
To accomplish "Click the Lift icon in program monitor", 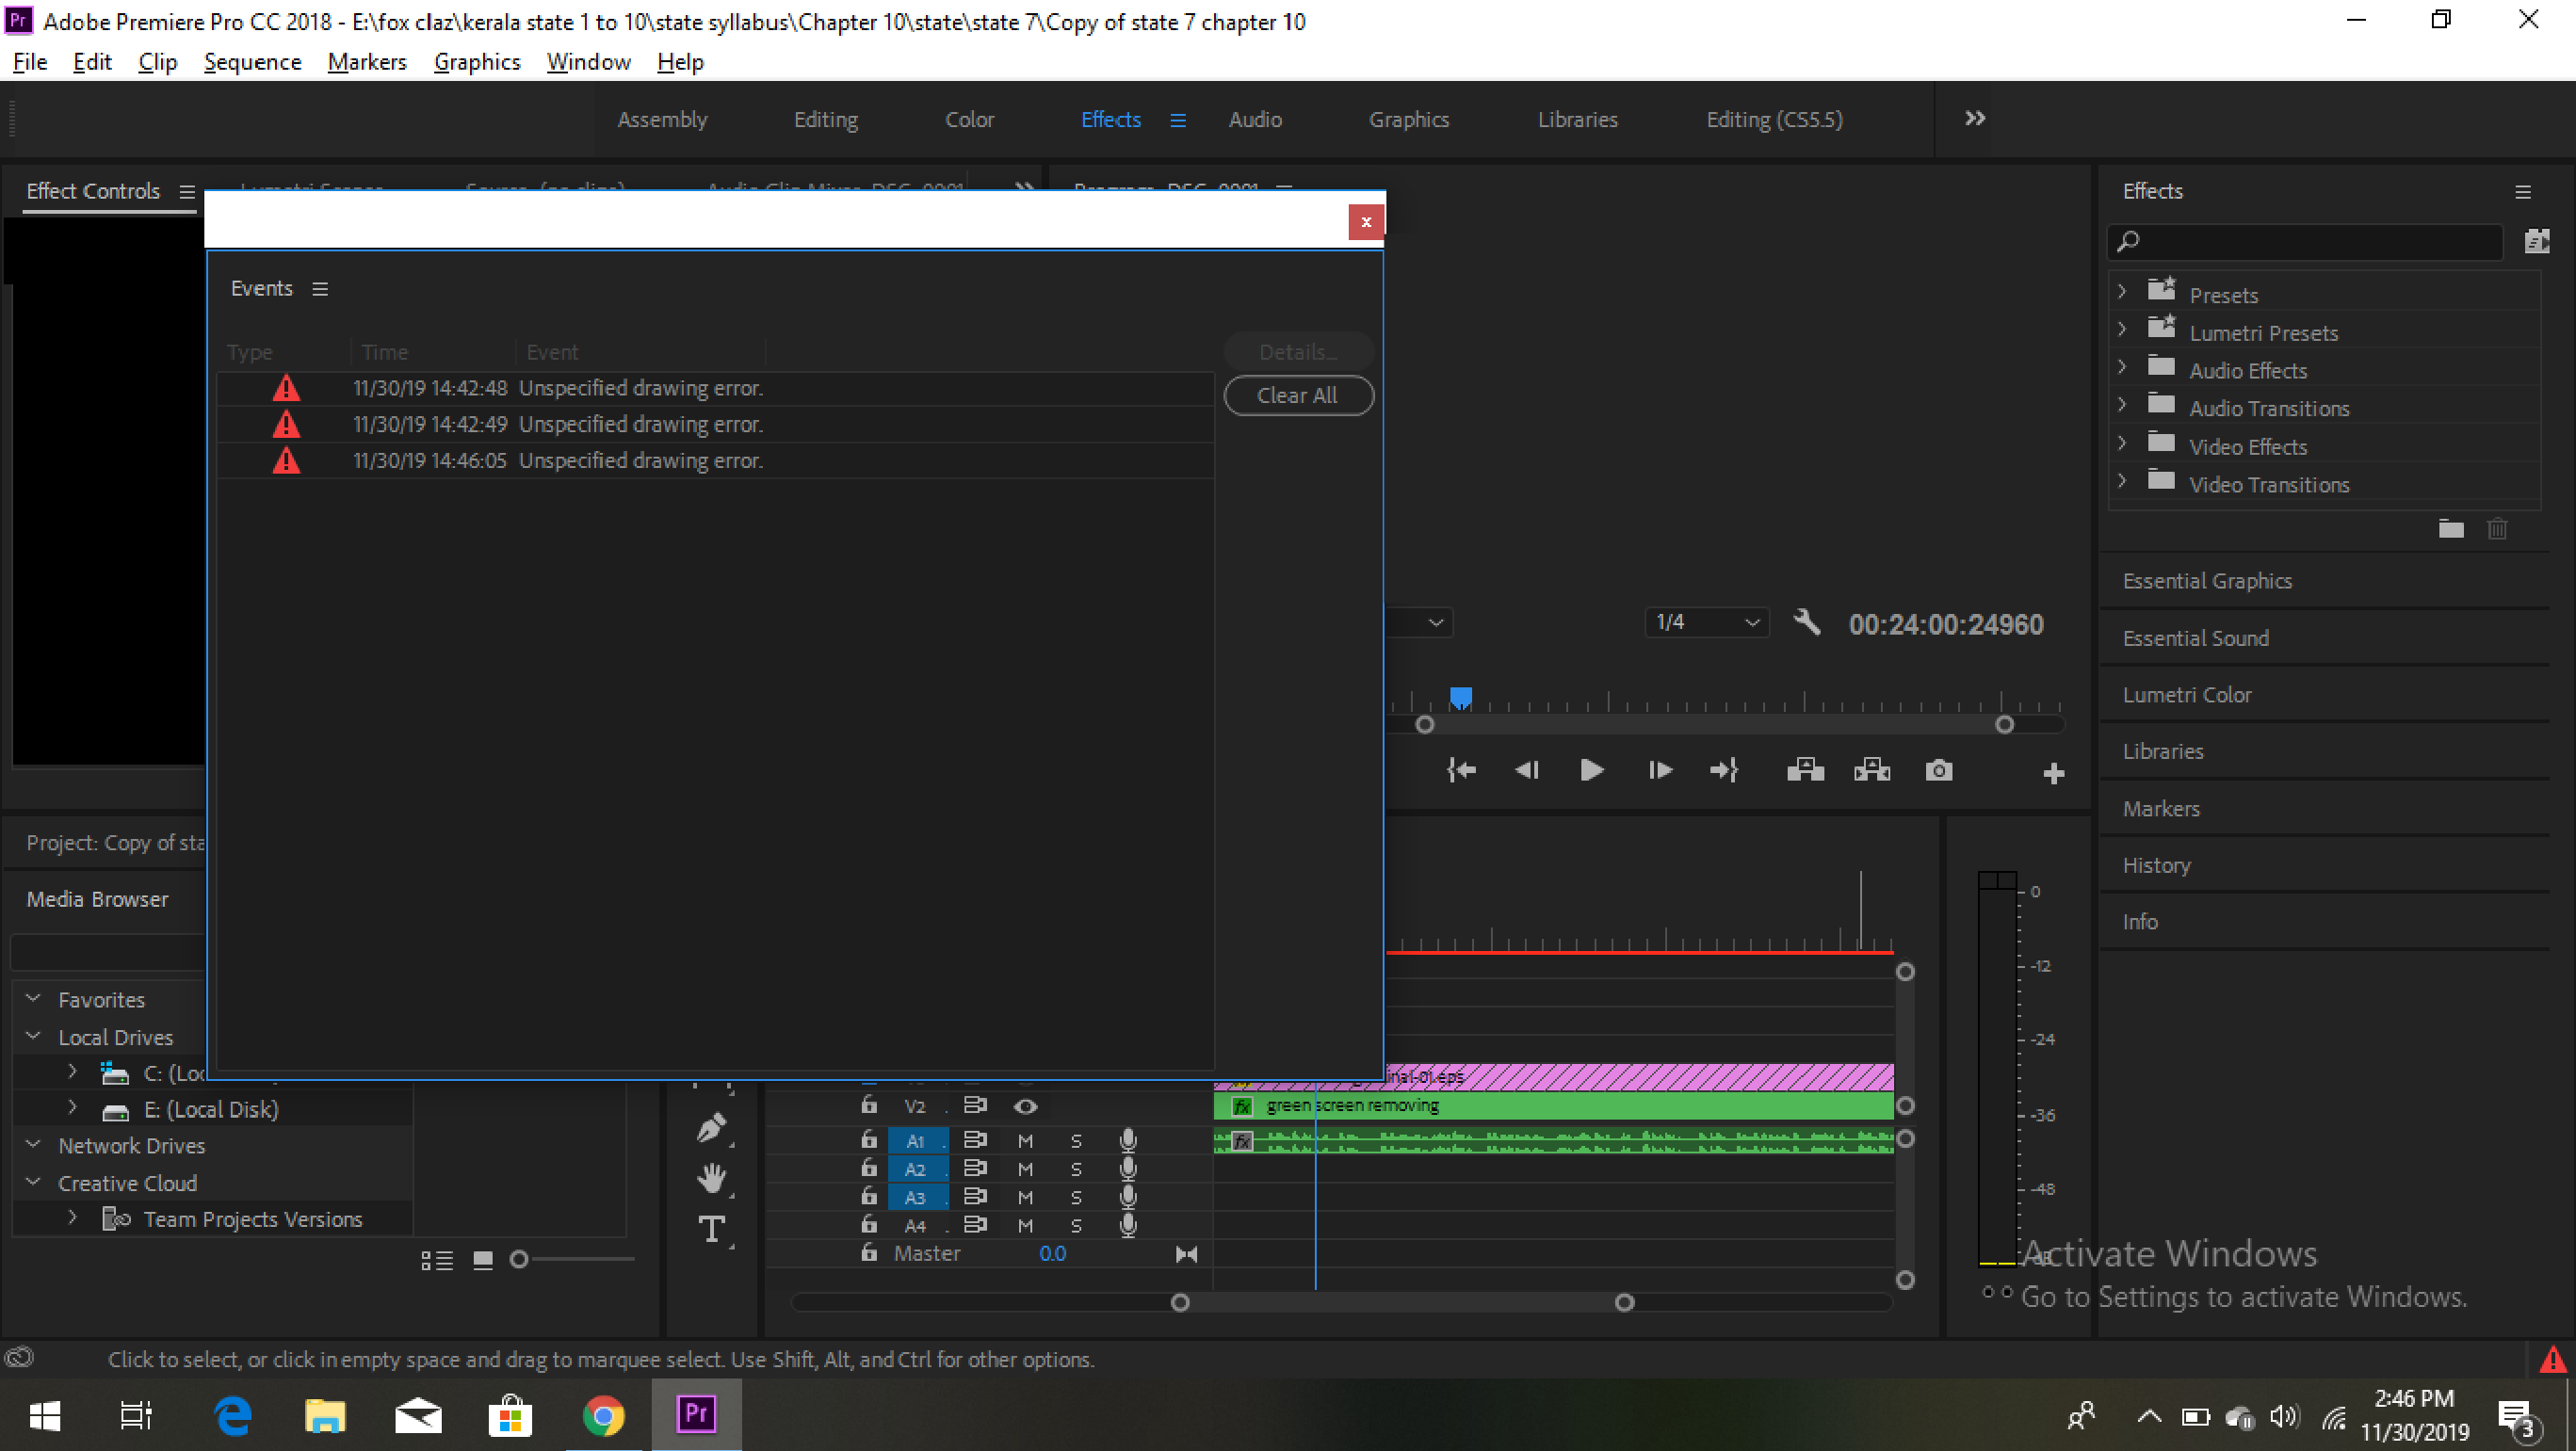I will click(x=1804, y=770).
